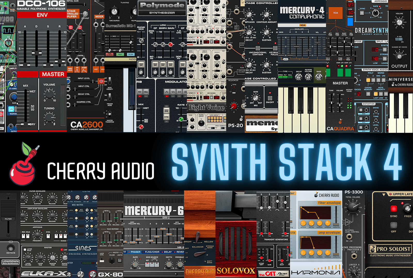Click the pulse wave display on DCO-106
The width and height of the screenshot is (413, 278).
point(8,31)
